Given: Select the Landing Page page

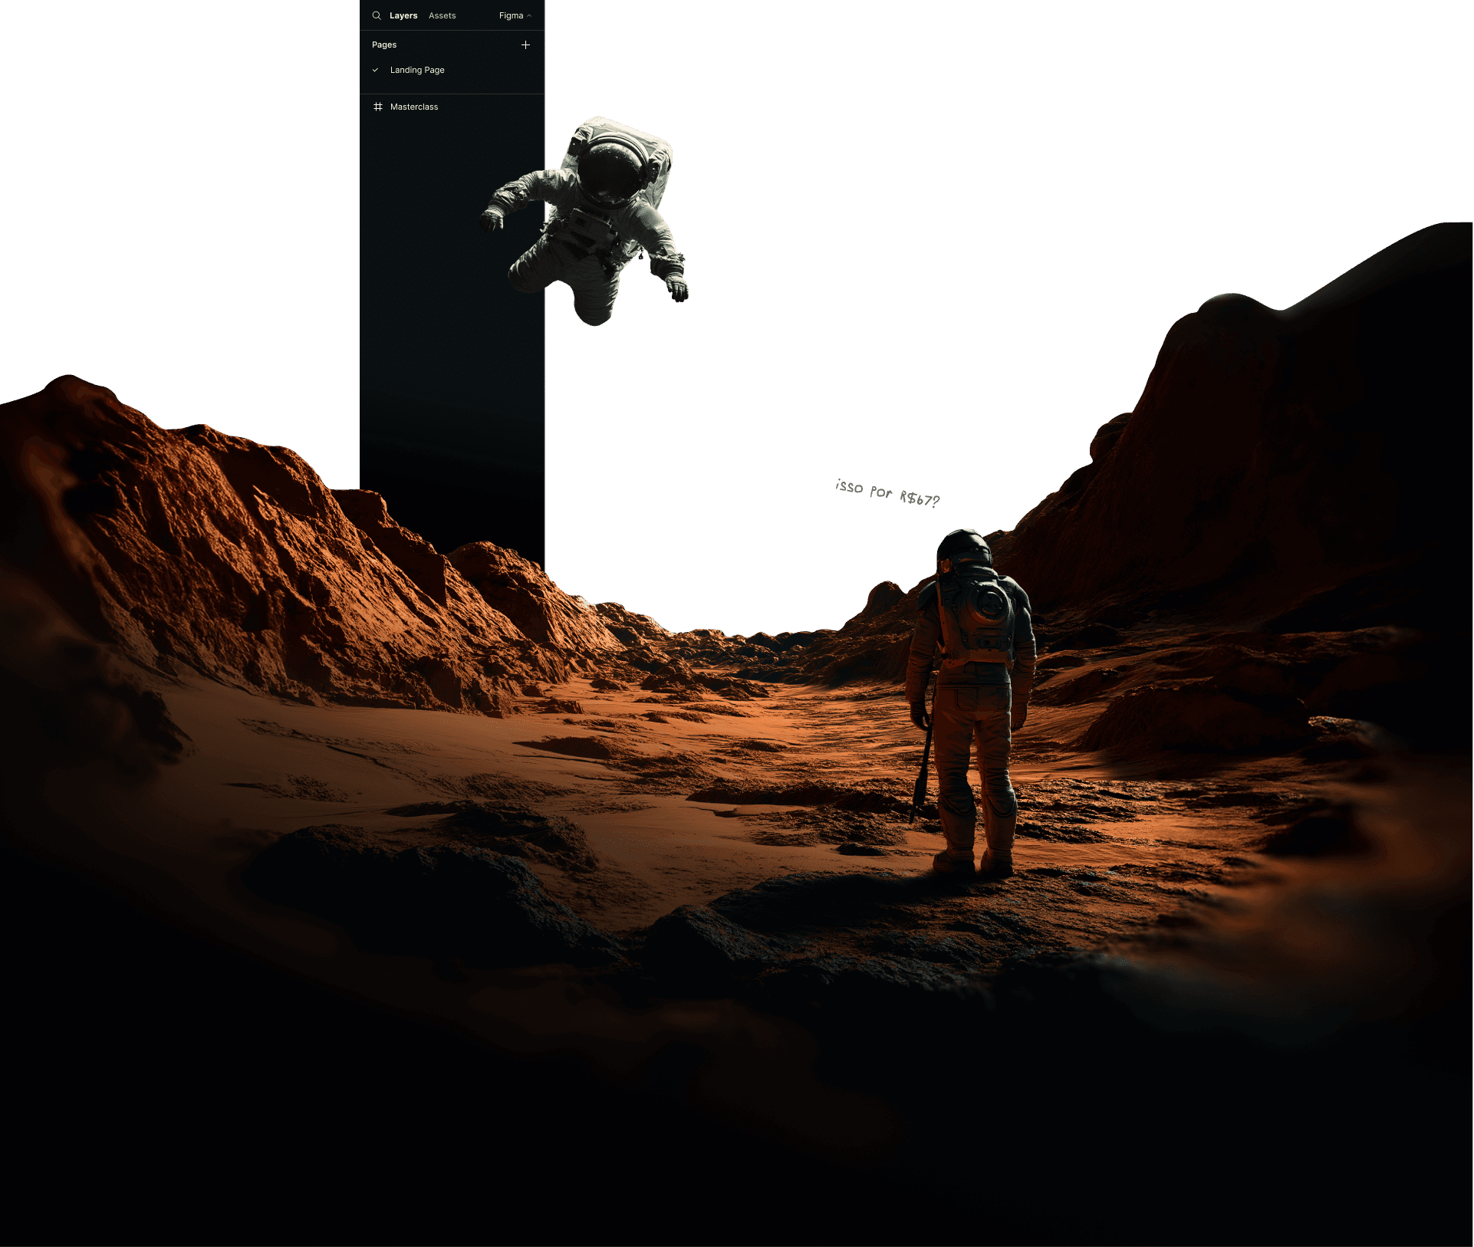Looking at the screenshot, I should pyautogui.click(x=417, y=70).
